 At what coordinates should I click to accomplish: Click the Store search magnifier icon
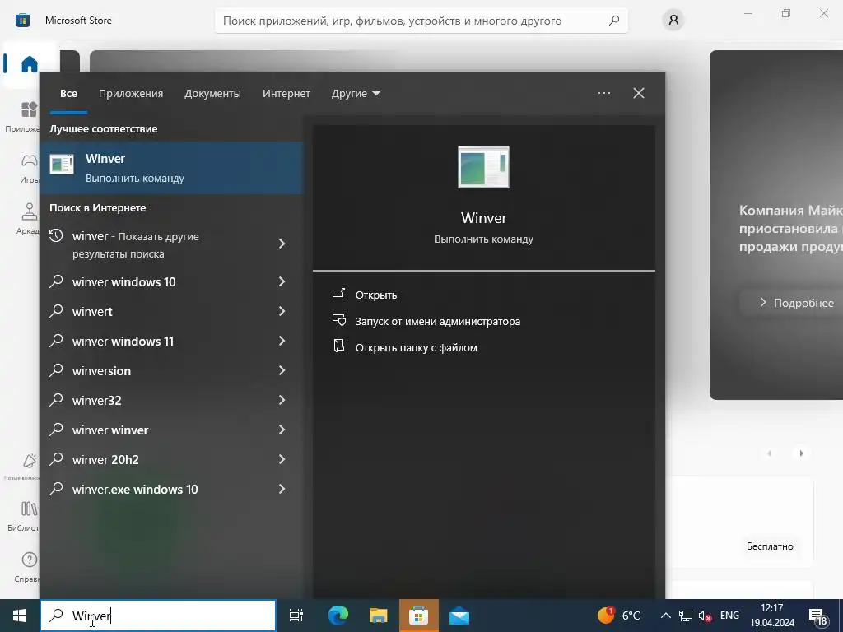tap(614, 21)
